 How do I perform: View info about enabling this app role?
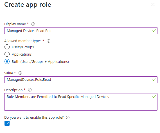point(68,118)
